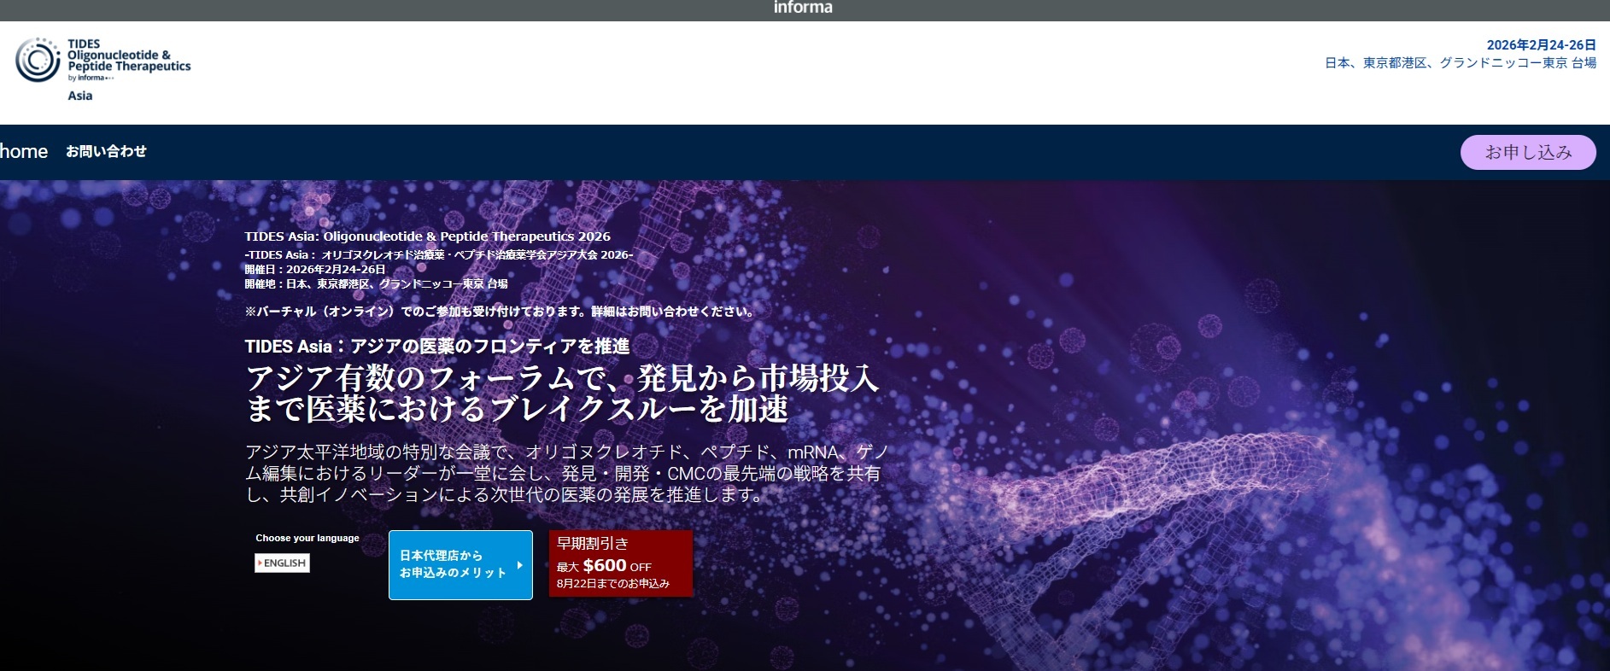This screenshot has height=671, width=1610.
Task: Click the arrow on the 日本代理店 banner
Action: click(x=520, y=565)
